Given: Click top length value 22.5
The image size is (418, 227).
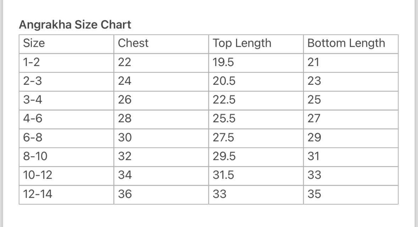Looking at the screenshot, I should pyautogui.click(x=224, y=100).
